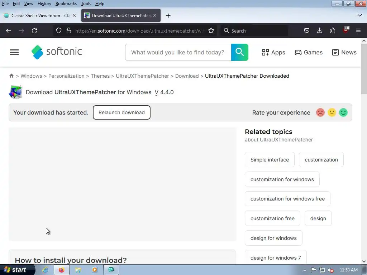
Task: Select the Simple interface topic tag
Action: coord(270,160)
